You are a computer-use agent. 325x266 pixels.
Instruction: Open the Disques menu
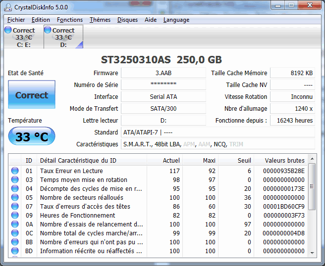127,20
